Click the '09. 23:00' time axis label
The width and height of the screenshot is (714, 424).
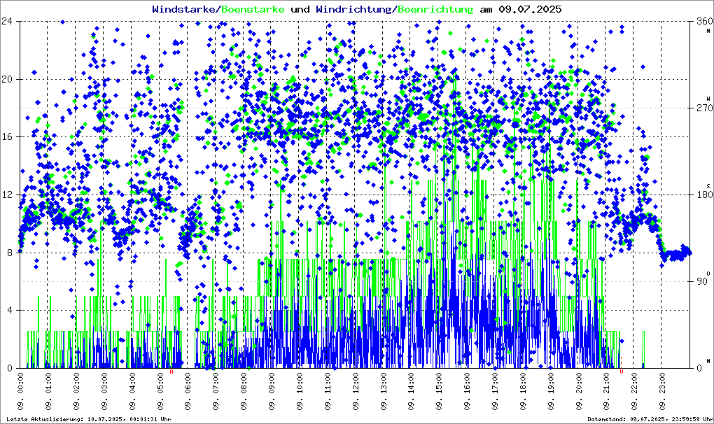662,392
